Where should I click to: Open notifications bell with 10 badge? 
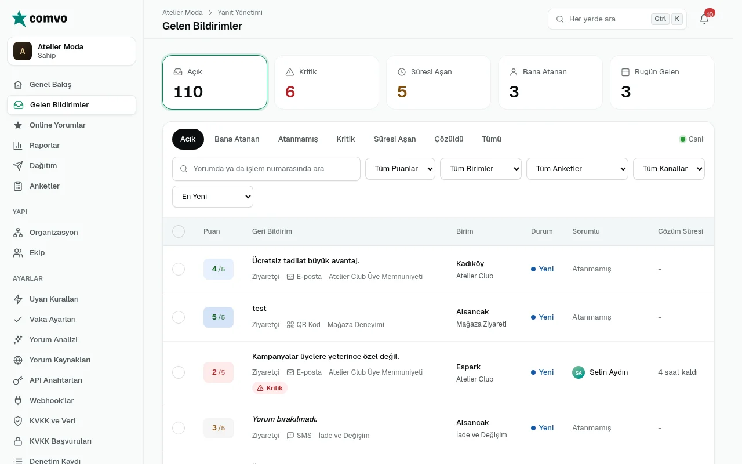pos(704,19)
